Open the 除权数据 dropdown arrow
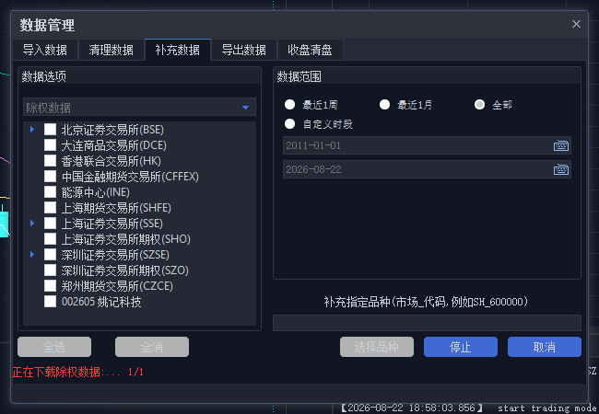 pyautogui.click(x=246, y=108)
